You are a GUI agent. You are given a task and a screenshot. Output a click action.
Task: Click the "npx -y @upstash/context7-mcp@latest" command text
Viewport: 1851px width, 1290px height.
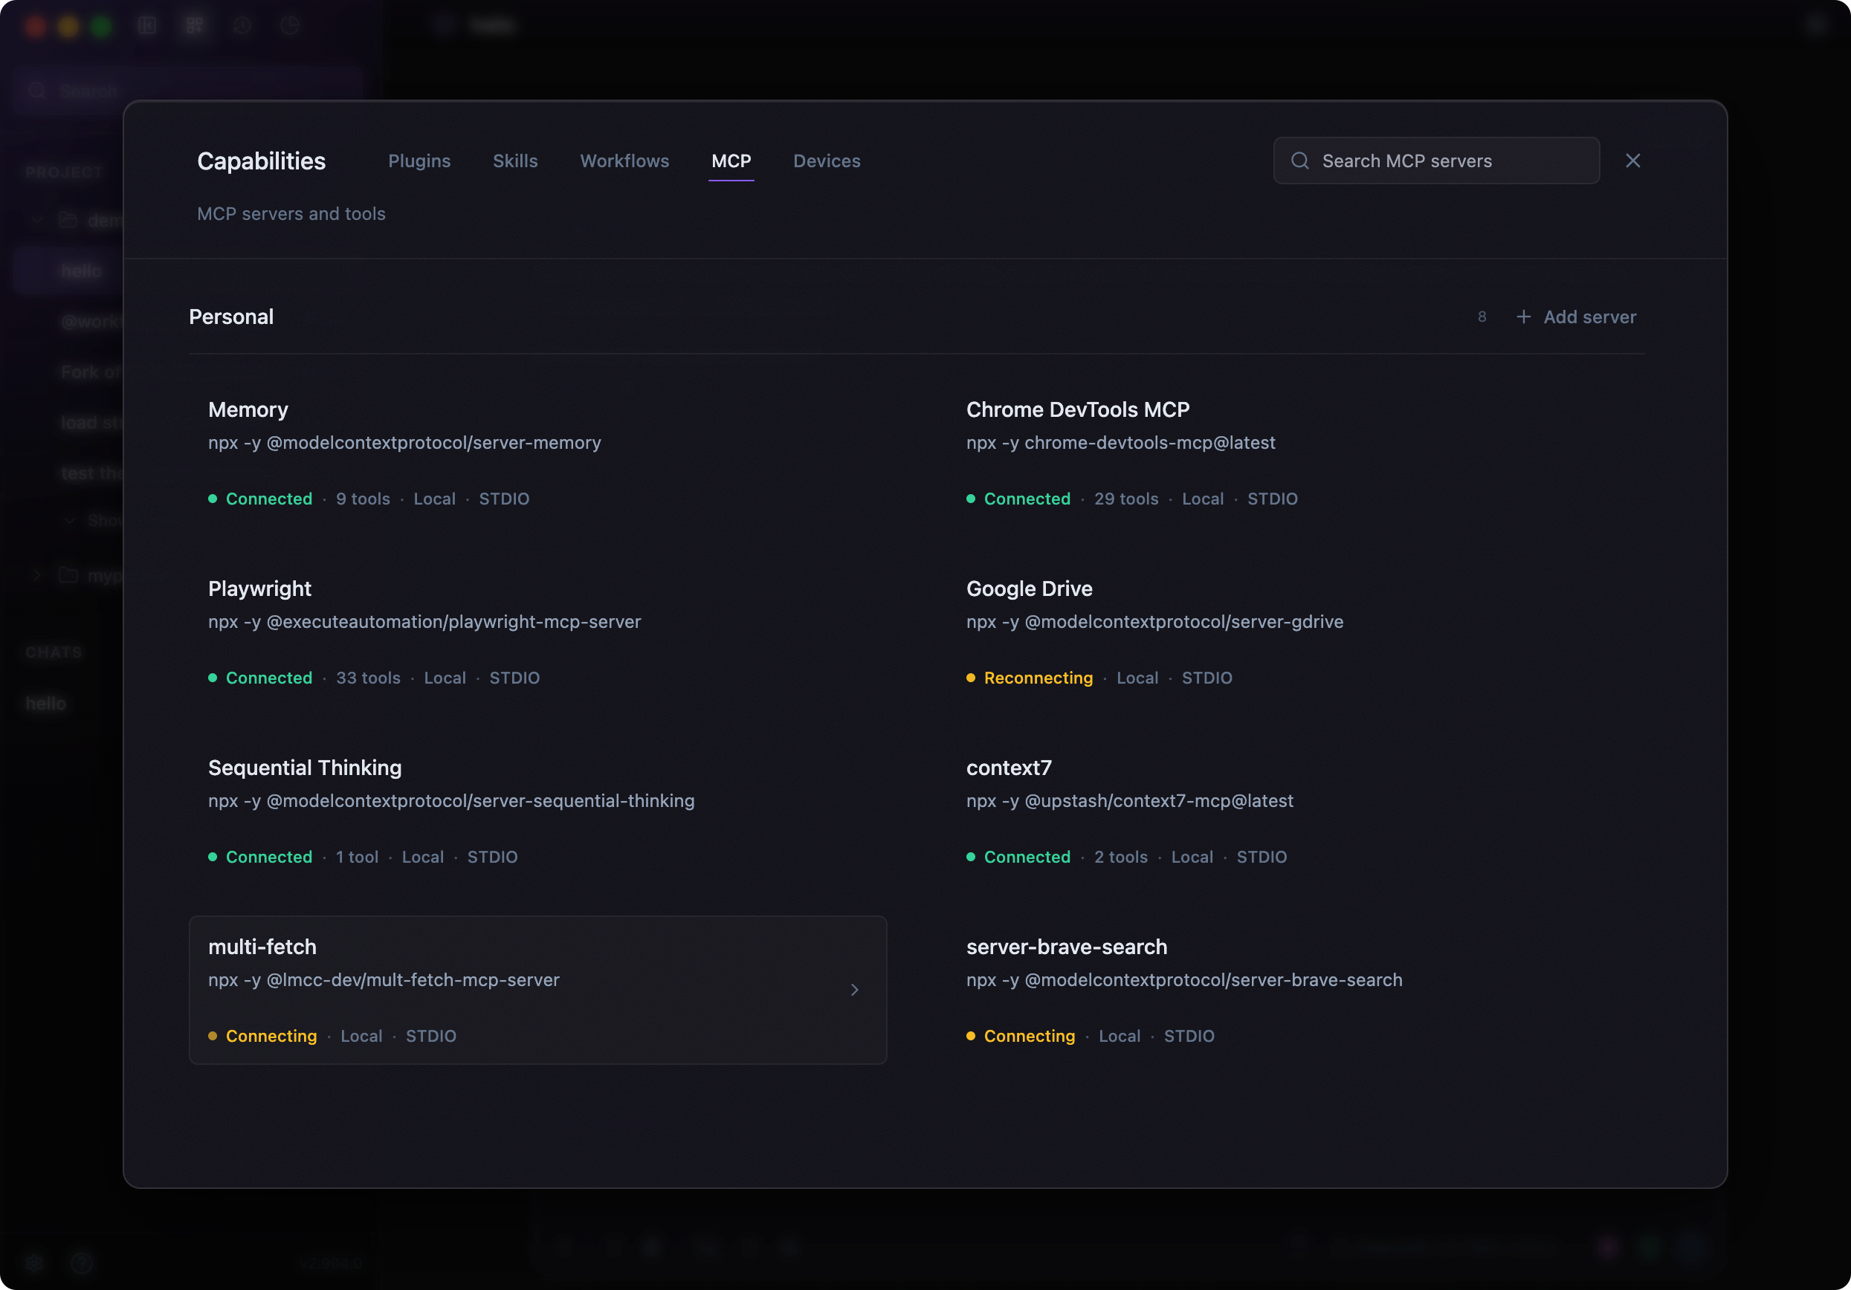(1129, 800)
